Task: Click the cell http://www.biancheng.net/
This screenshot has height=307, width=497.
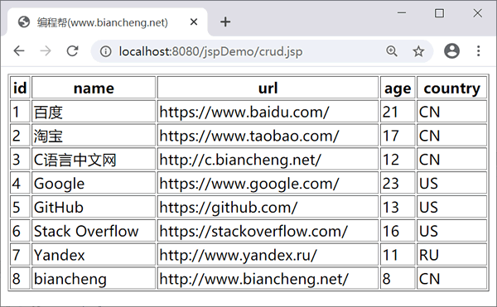Action: (268, 278)
